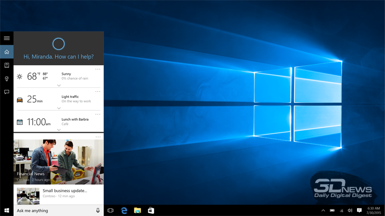Open the taskbar clock showing 6:30 AM
385x216 pixels.
pos(373,210)
